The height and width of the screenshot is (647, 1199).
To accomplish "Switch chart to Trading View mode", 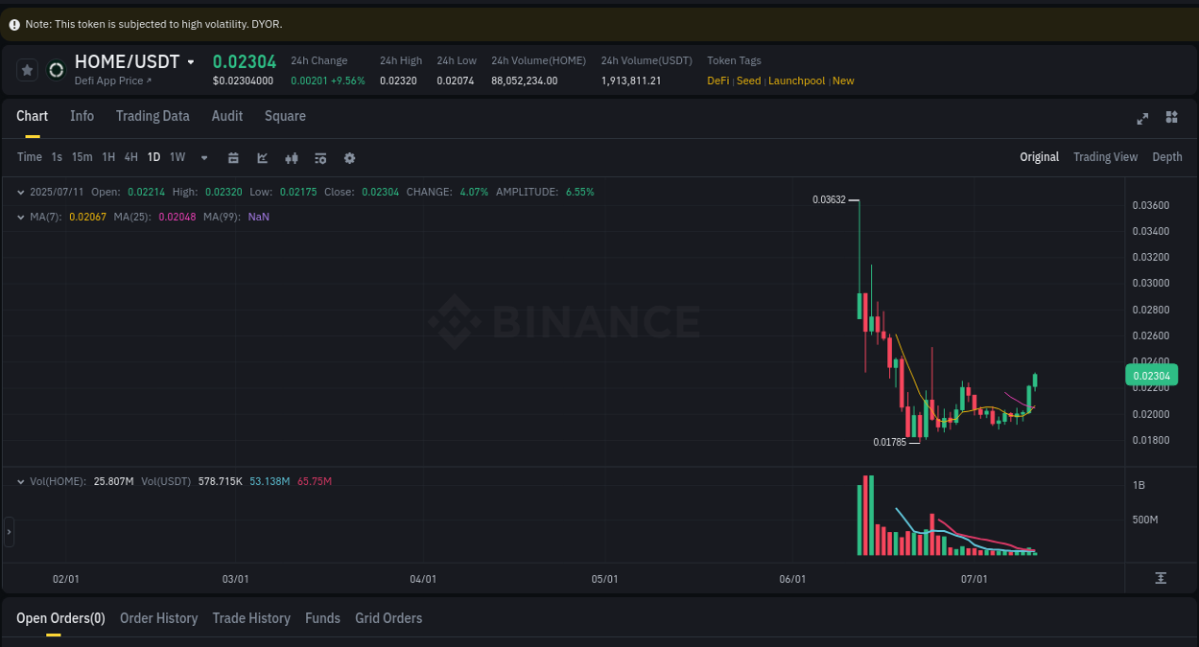I will coord(1105,156).
